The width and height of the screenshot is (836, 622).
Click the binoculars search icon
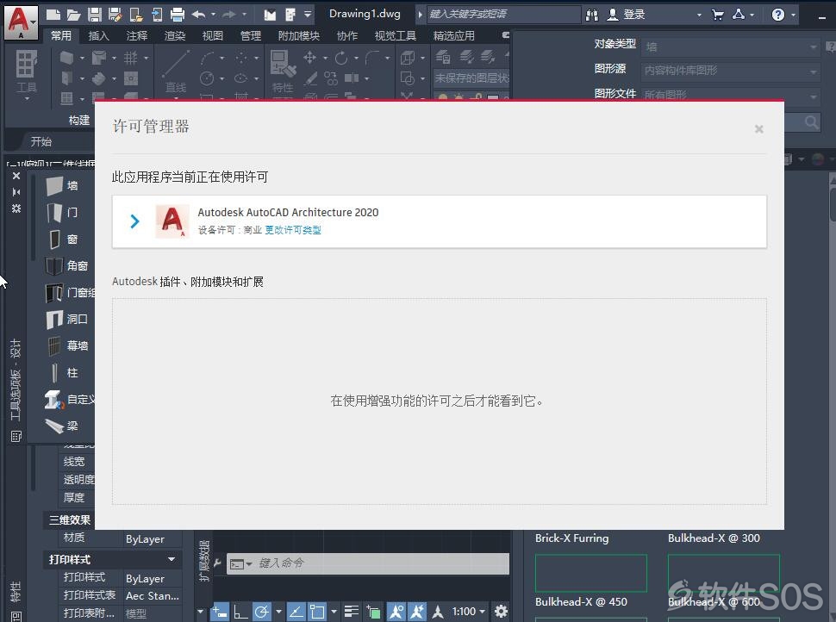592,15
